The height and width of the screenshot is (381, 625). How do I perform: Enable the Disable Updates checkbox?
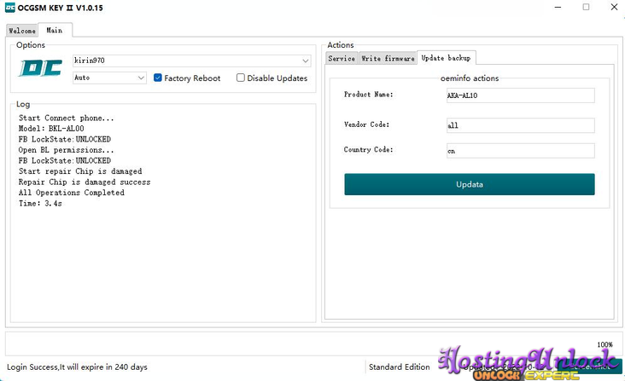coord(241,78)
